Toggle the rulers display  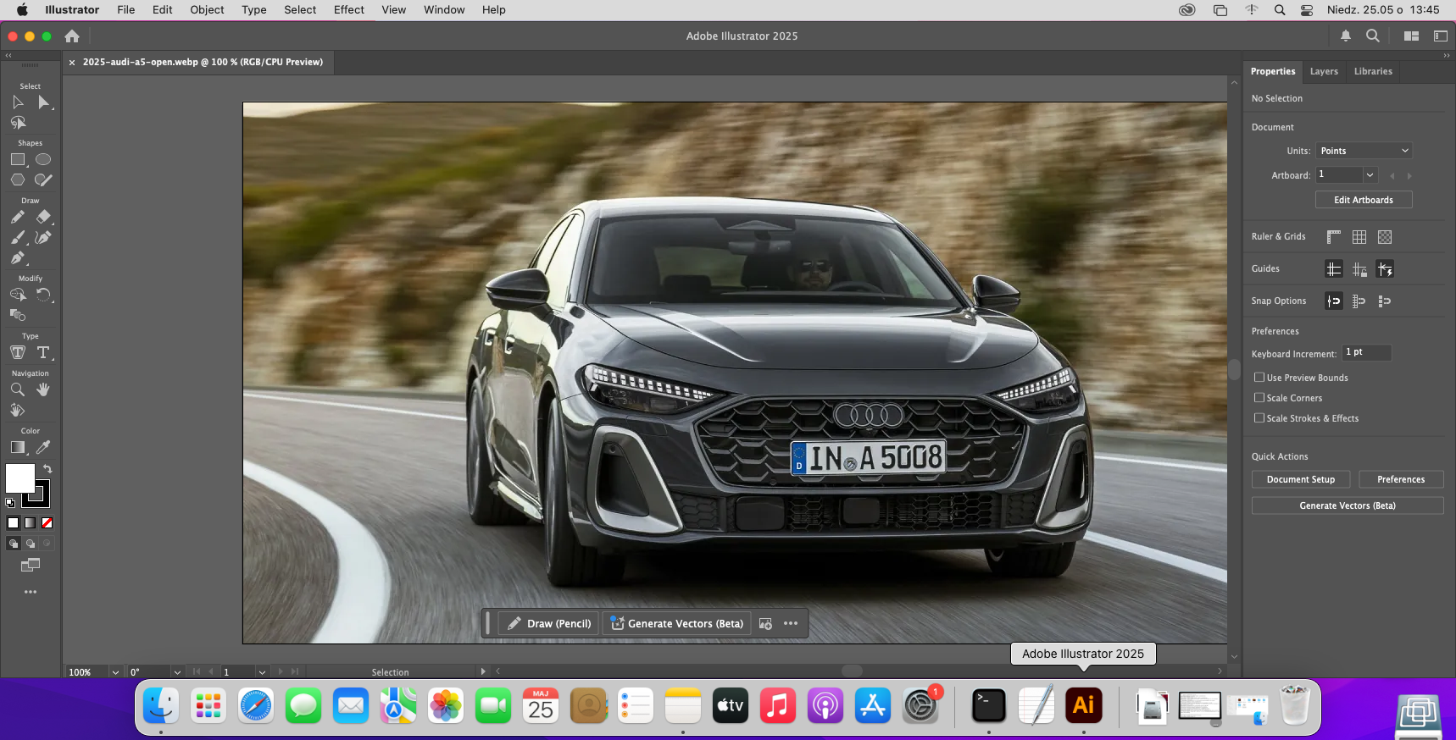(x=1334, y=237)
